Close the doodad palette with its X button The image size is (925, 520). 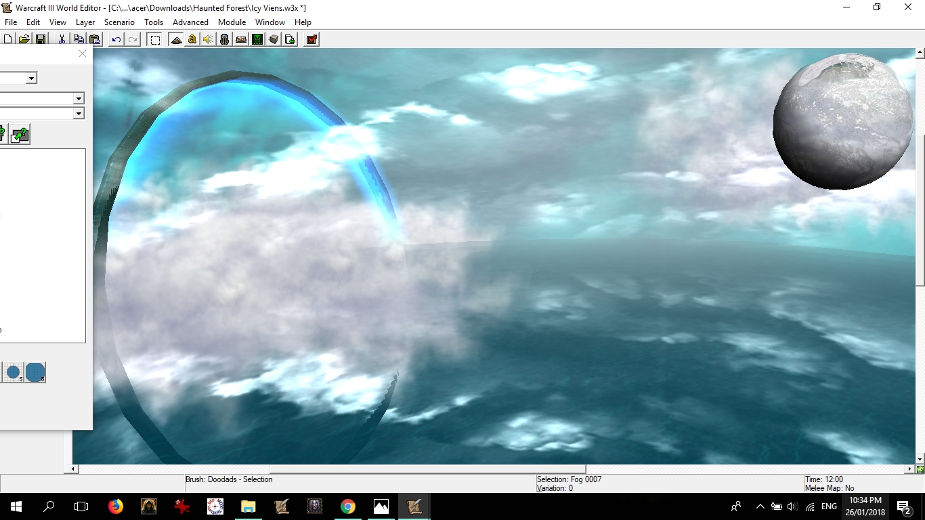(x=83, y=53)
